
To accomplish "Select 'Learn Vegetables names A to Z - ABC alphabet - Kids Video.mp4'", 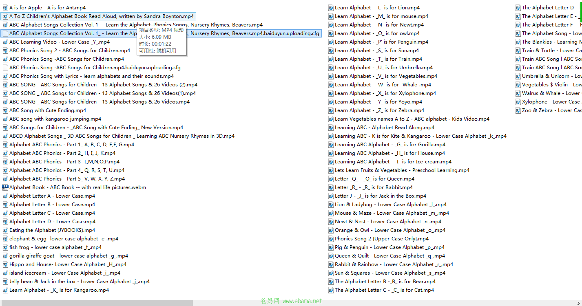I will point(412,119).
